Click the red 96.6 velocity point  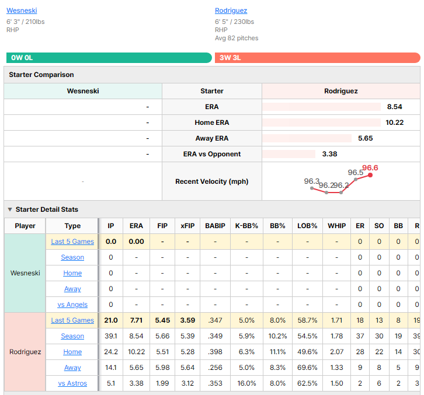tap(370, 176)
